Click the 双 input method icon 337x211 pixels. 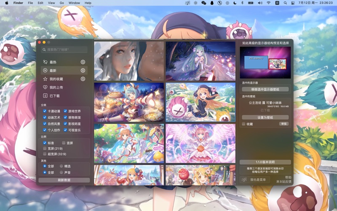(277, 3)
